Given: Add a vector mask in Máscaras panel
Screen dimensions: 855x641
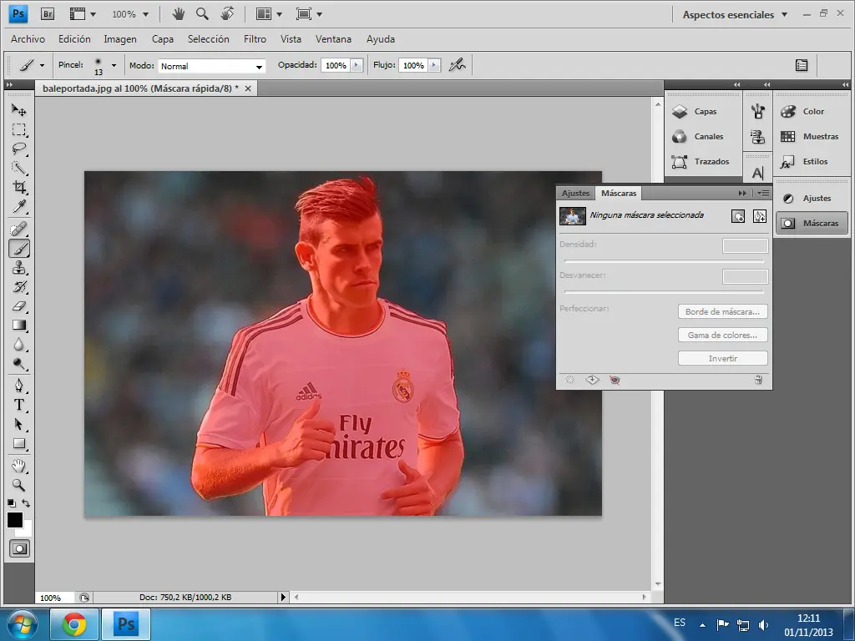Looking at the screenshot, I should point(760,216).
